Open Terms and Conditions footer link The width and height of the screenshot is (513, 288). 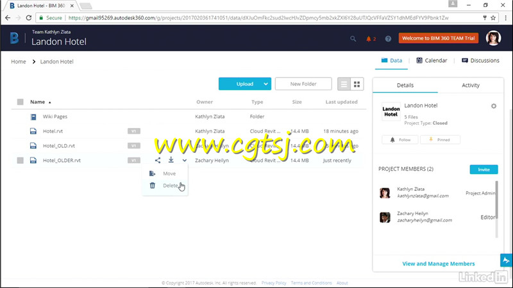click(311, 283)
